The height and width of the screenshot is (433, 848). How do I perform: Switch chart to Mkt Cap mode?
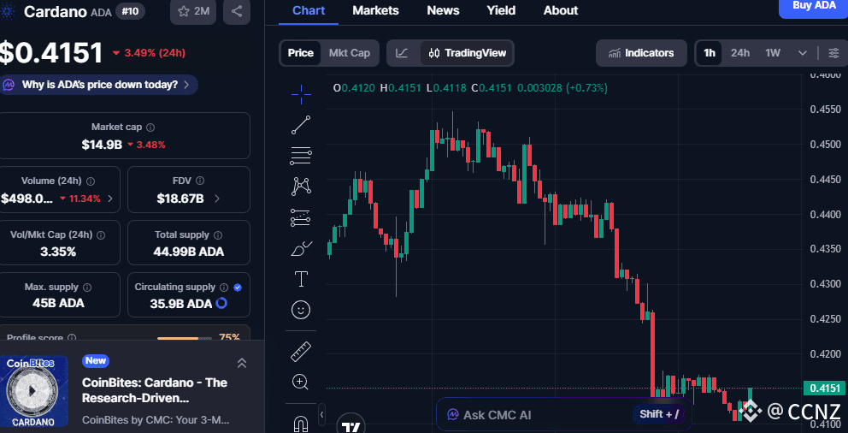[350, 53]
